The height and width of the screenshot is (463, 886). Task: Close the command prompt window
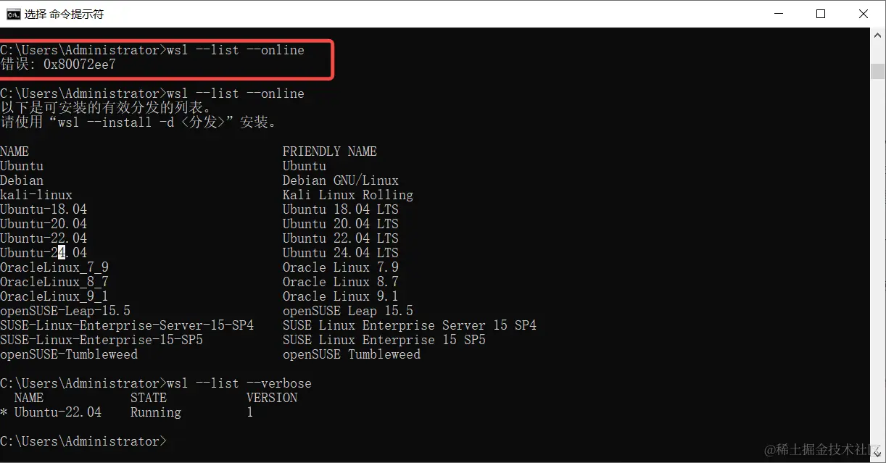coord(864,14)
